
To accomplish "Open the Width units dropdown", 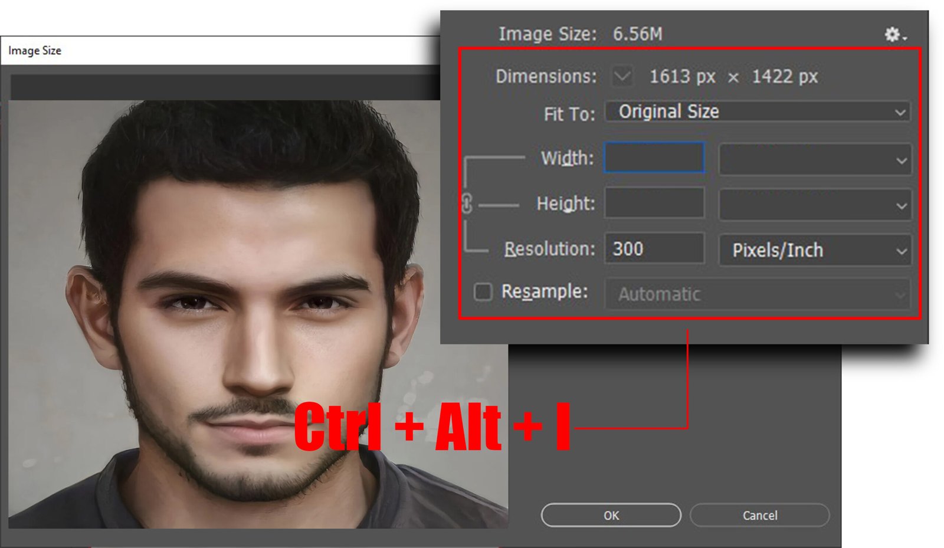I will (x=815, y=159).
